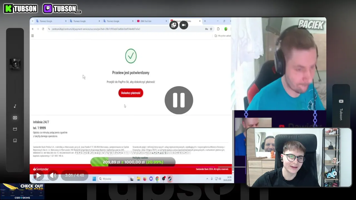Click the BACIEK webcam name label

click(x=311, y=25)
